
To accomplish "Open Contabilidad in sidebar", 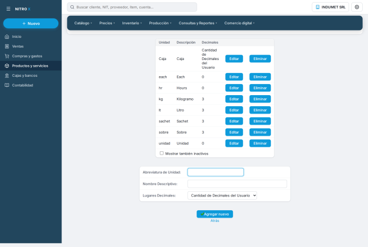I will coord(30,85).
